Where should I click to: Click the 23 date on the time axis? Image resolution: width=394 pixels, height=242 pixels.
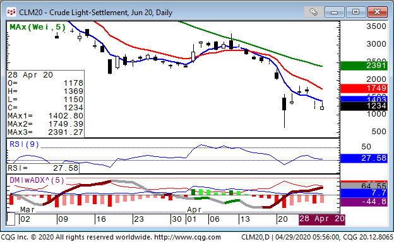pyautogui.click(x=139, y=219)
